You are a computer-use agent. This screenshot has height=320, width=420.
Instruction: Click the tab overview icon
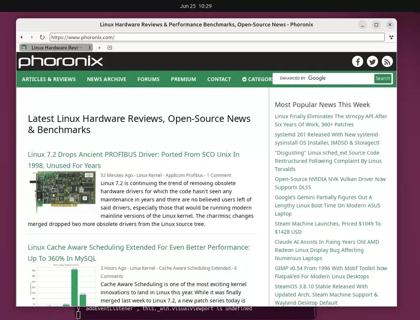[110, 48]
